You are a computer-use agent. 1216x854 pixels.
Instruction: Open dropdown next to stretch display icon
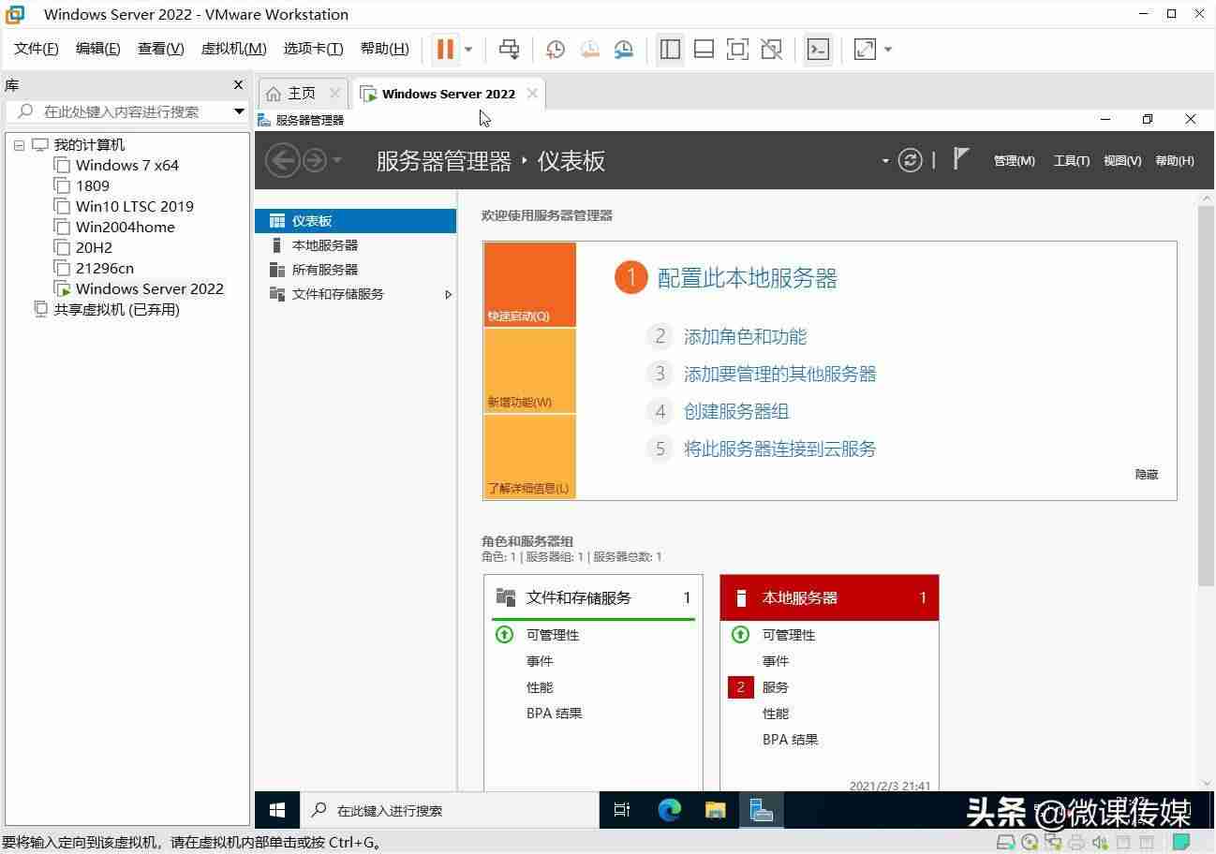tap(888, 50)
